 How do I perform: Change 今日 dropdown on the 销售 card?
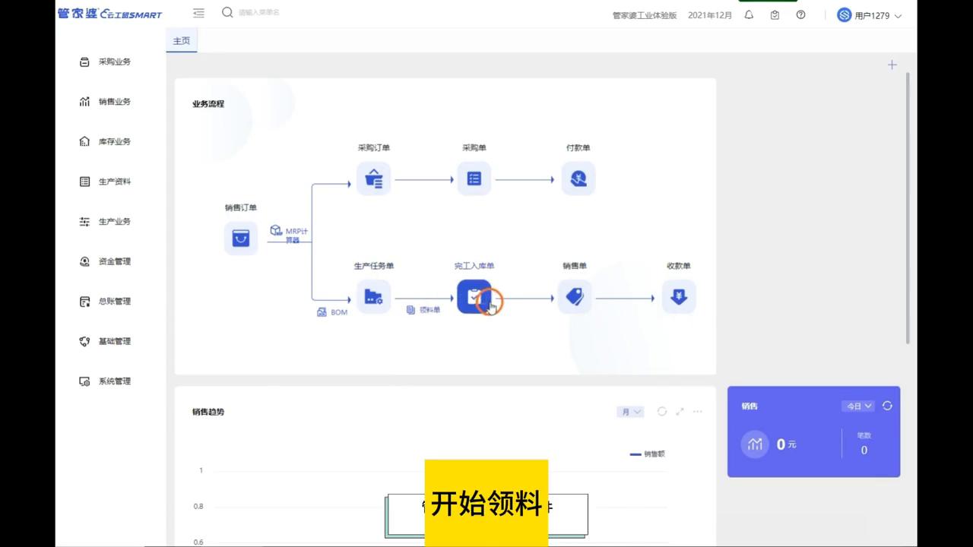pos(857,406)
